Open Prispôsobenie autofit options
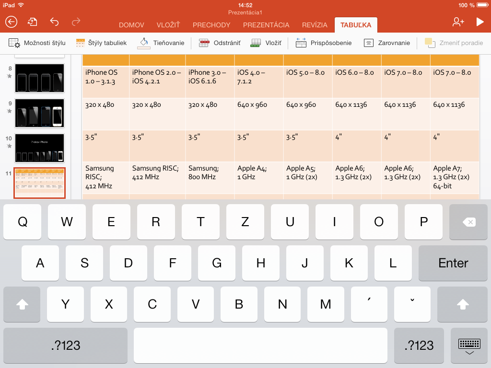 click(324, 43)
